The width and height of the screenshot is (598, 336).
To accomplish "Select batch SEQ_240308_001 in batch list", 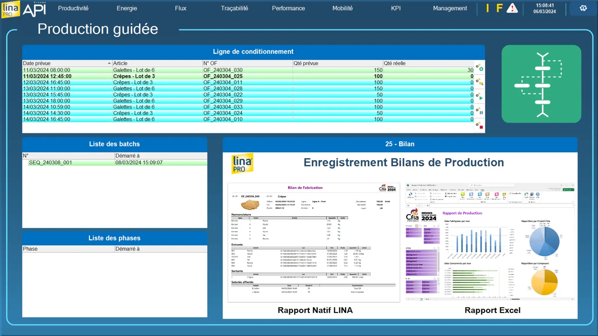I will coord(50,163).
